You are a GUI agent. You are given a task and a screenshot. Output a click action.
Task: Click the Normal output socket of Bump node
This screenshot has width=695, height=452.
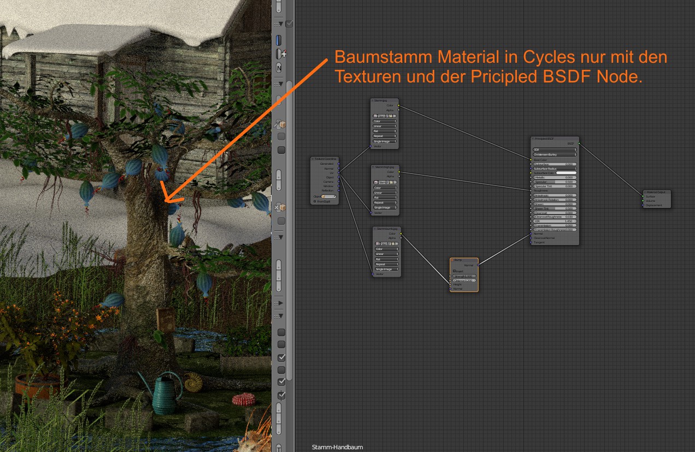[x=479, y=265]
